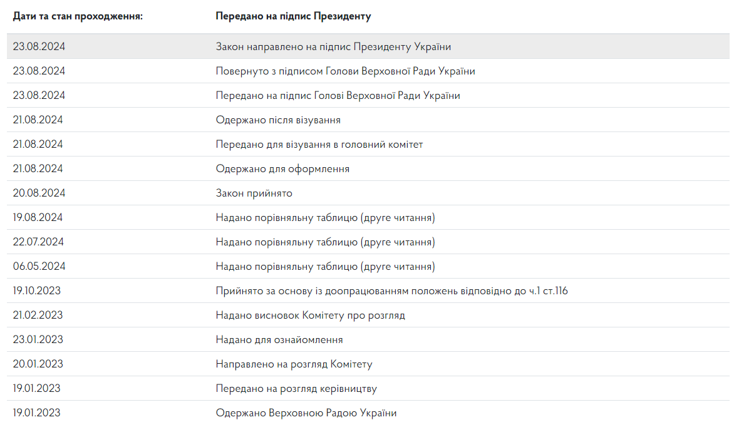Select the date 22.07.2024
Image resolution: width=739 pixels, height=442 pixels.
(38, 242)
